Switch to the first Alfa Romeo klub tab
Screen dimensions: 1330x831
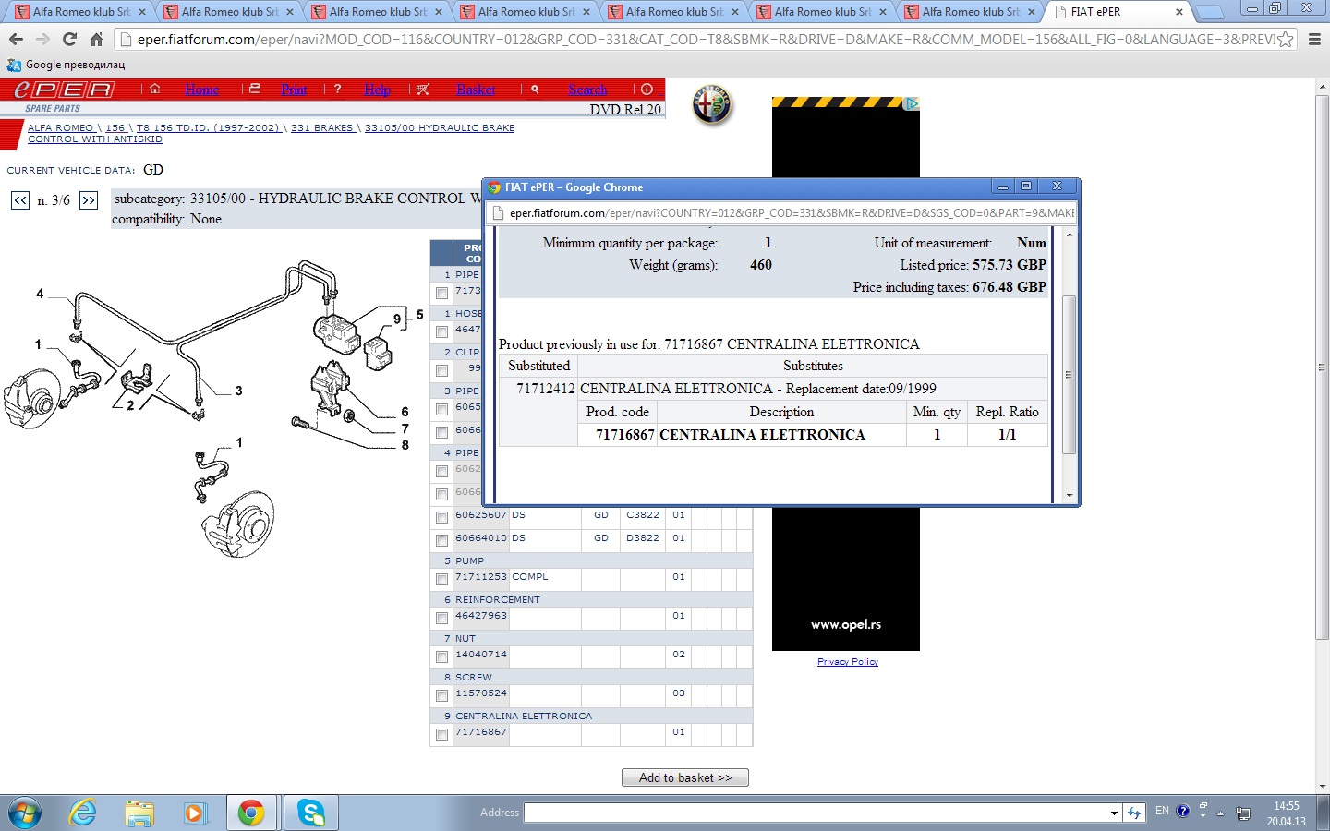(x=79, y=12)
